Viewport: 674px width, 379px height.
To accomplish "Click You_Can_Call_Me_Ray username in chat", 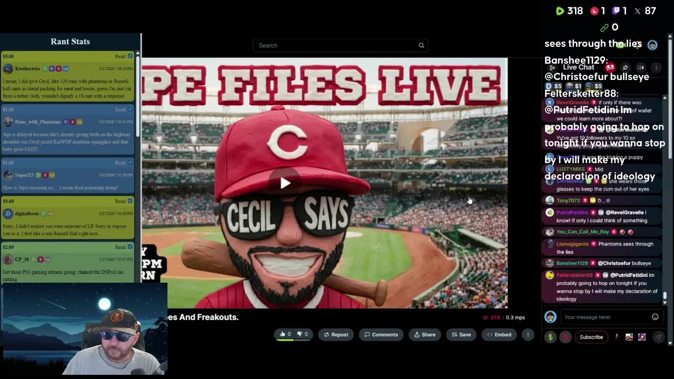I will click(x=582, y=232).
